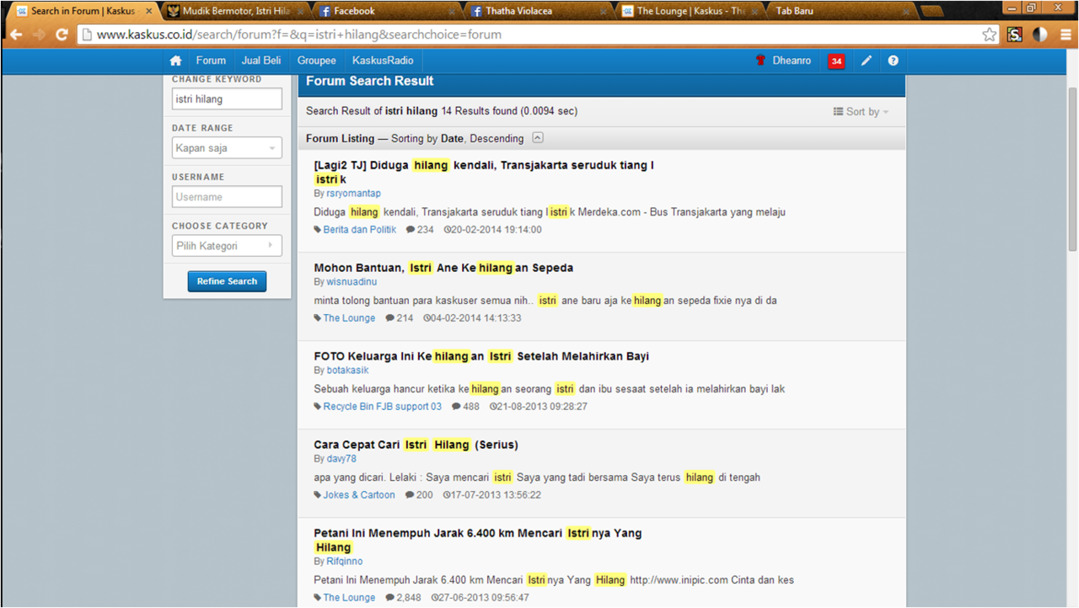This screenshot has width=1079, height=608.
Task: Open the notifications badge showing 34
Action: (836, 61)
